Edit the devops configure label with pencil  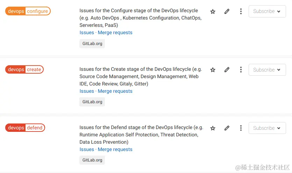click(227, 12)
